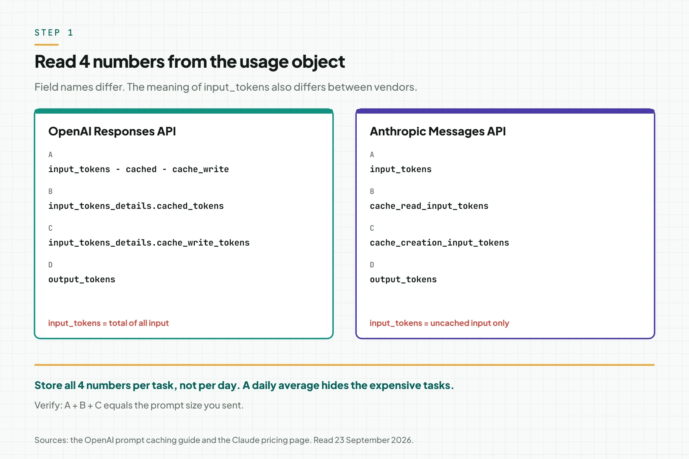Screen dimensions: 689x459
Task: Click the red note 'input_tokens = uncached input only'
Action: point(439,323)
